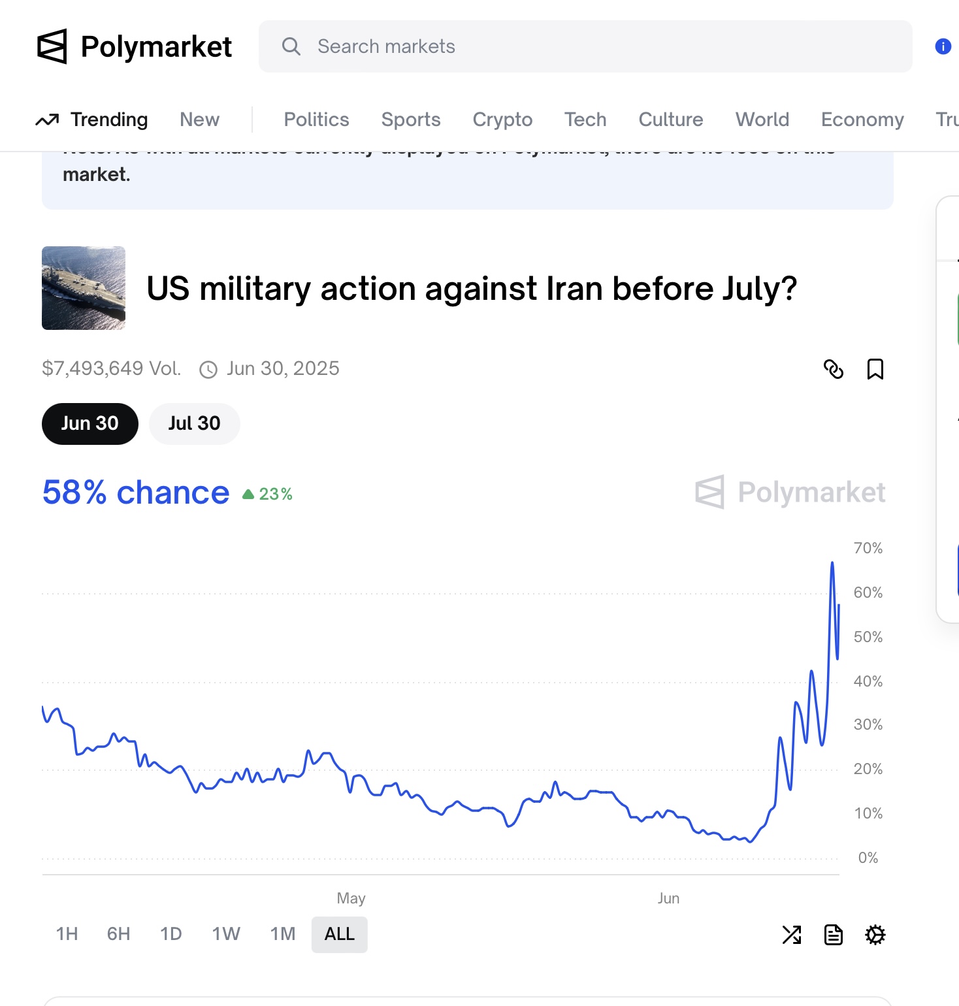
Task: Open chart settings gear icon
Action: click(x=875, y=935)
